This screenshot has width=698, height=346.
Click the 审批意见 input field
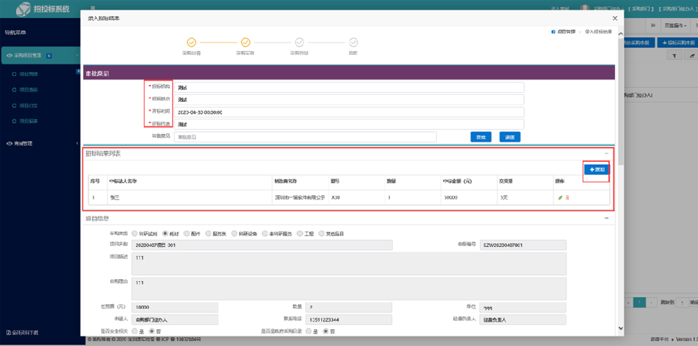(x=305, y=137)
